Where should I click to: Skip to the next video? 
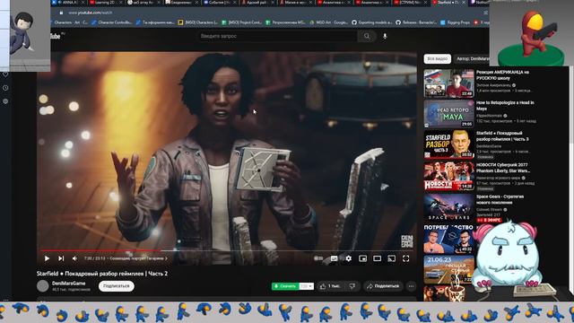point(61,258)
